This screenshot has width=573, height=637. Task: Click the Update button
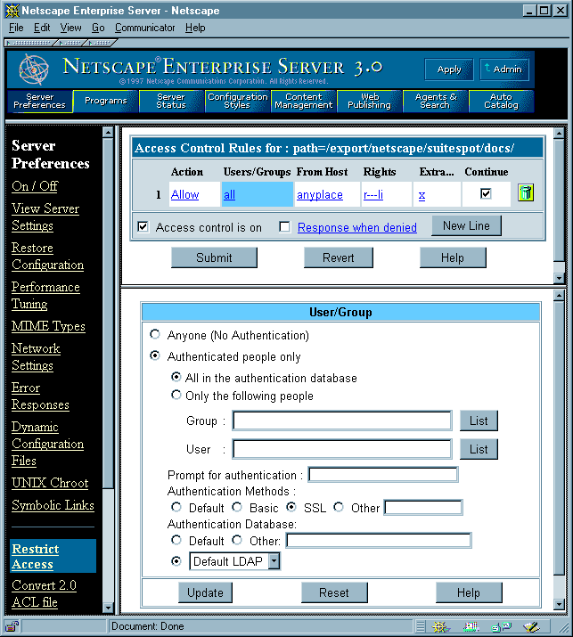tap(205, 592)
